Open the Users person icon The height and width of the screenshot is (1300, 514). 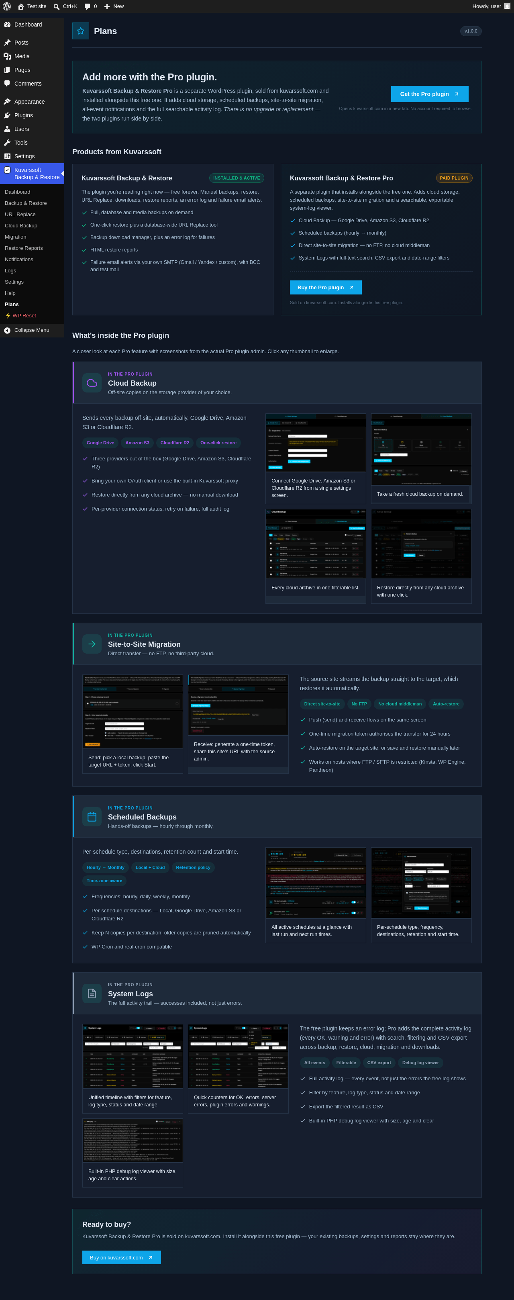pos(7,129)
